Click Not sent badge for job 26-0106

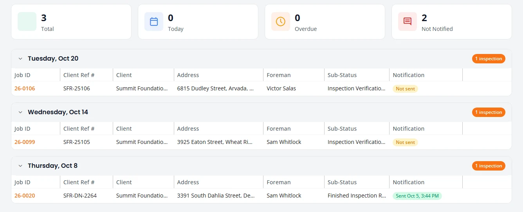(x=405, y=89)
